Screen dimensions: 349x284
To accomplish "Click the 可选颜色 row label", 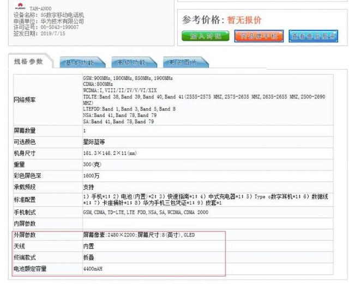I will (x=25, y=142).
